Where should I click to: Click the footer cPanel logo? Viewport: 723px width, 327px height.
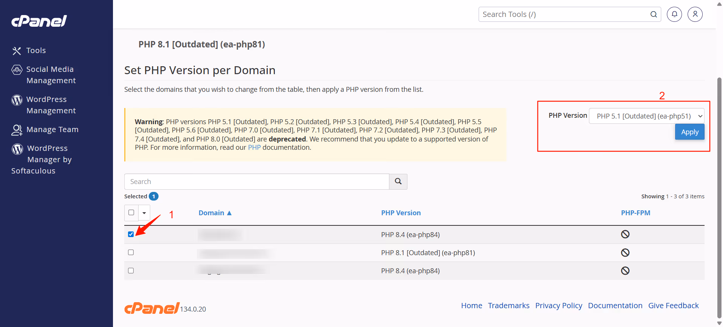(152, 308)
